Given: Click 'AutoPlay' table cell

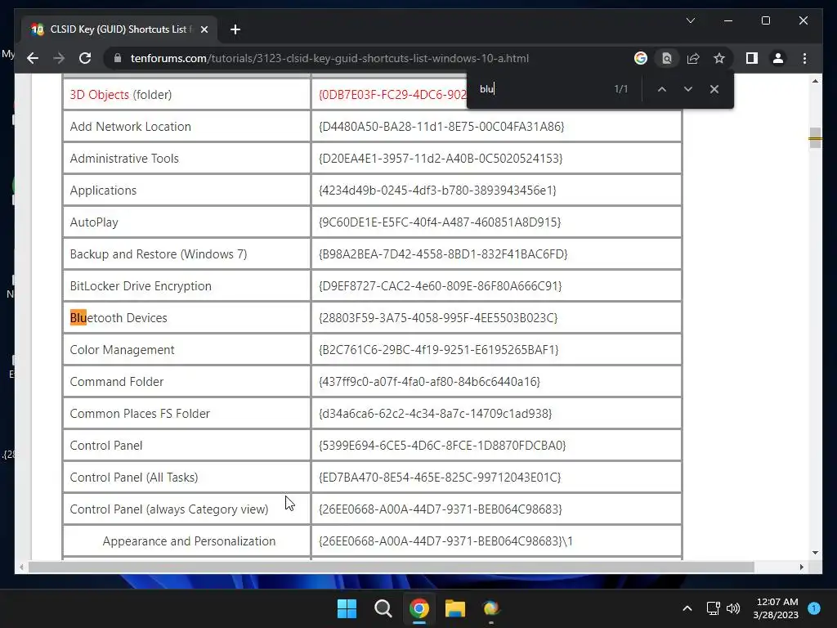Looking at the screenshot, I should pos(186,222).
